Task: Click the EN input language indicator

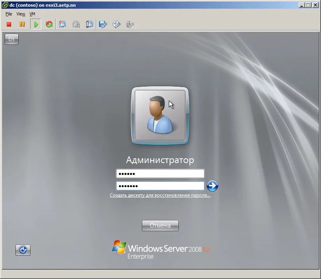Action: (11, 39)
